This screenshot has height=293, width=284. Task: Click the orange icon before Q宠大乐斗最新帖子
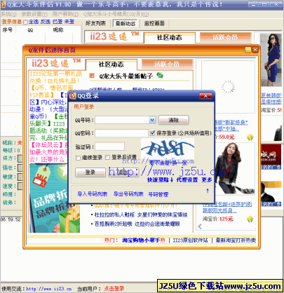(x=92, y=76)
